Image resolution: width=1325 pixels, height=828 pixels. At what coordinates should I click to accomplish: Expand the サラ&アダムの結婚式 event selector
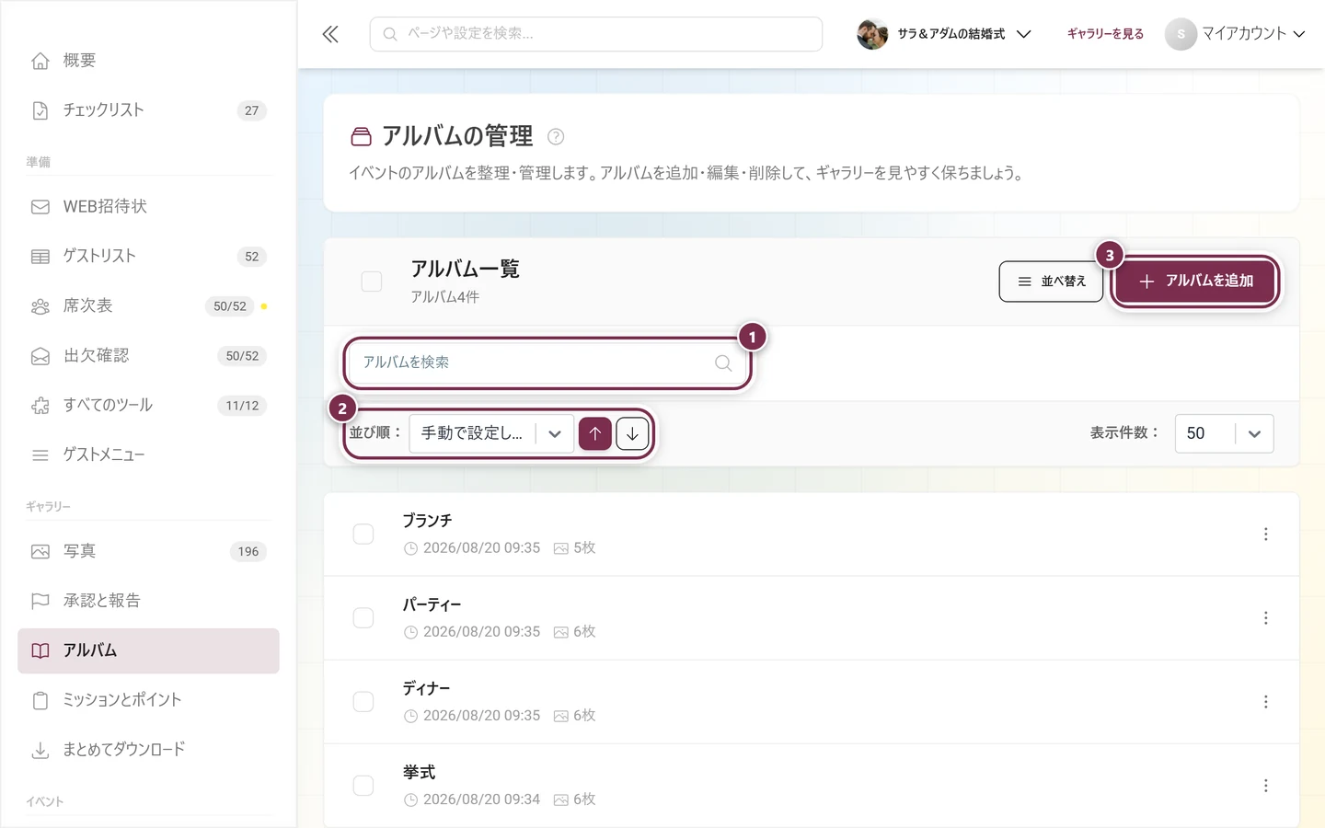pyautogui.click(x=944, y=34)
